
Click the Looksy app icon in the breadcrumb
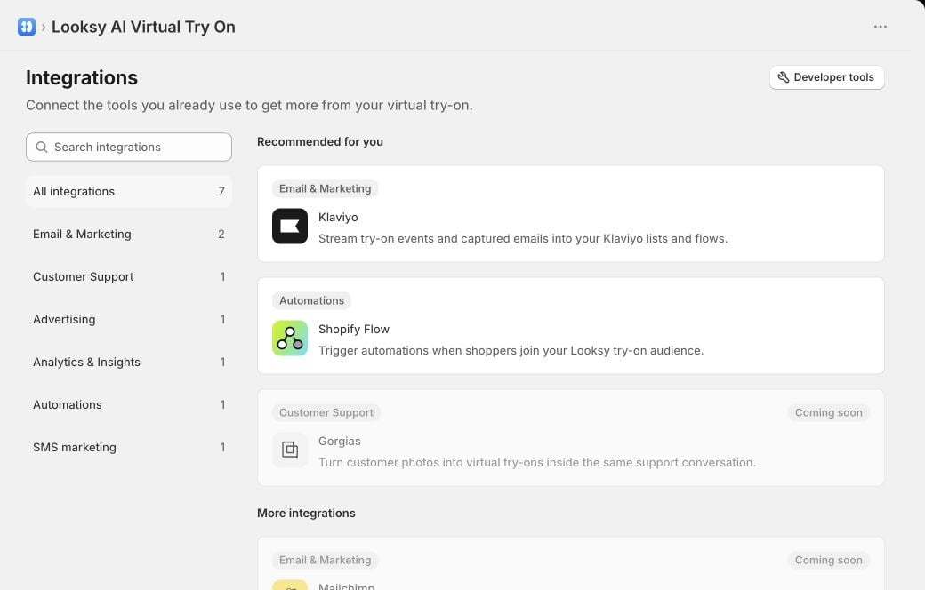pyautogui.click(x=27, y=27)
